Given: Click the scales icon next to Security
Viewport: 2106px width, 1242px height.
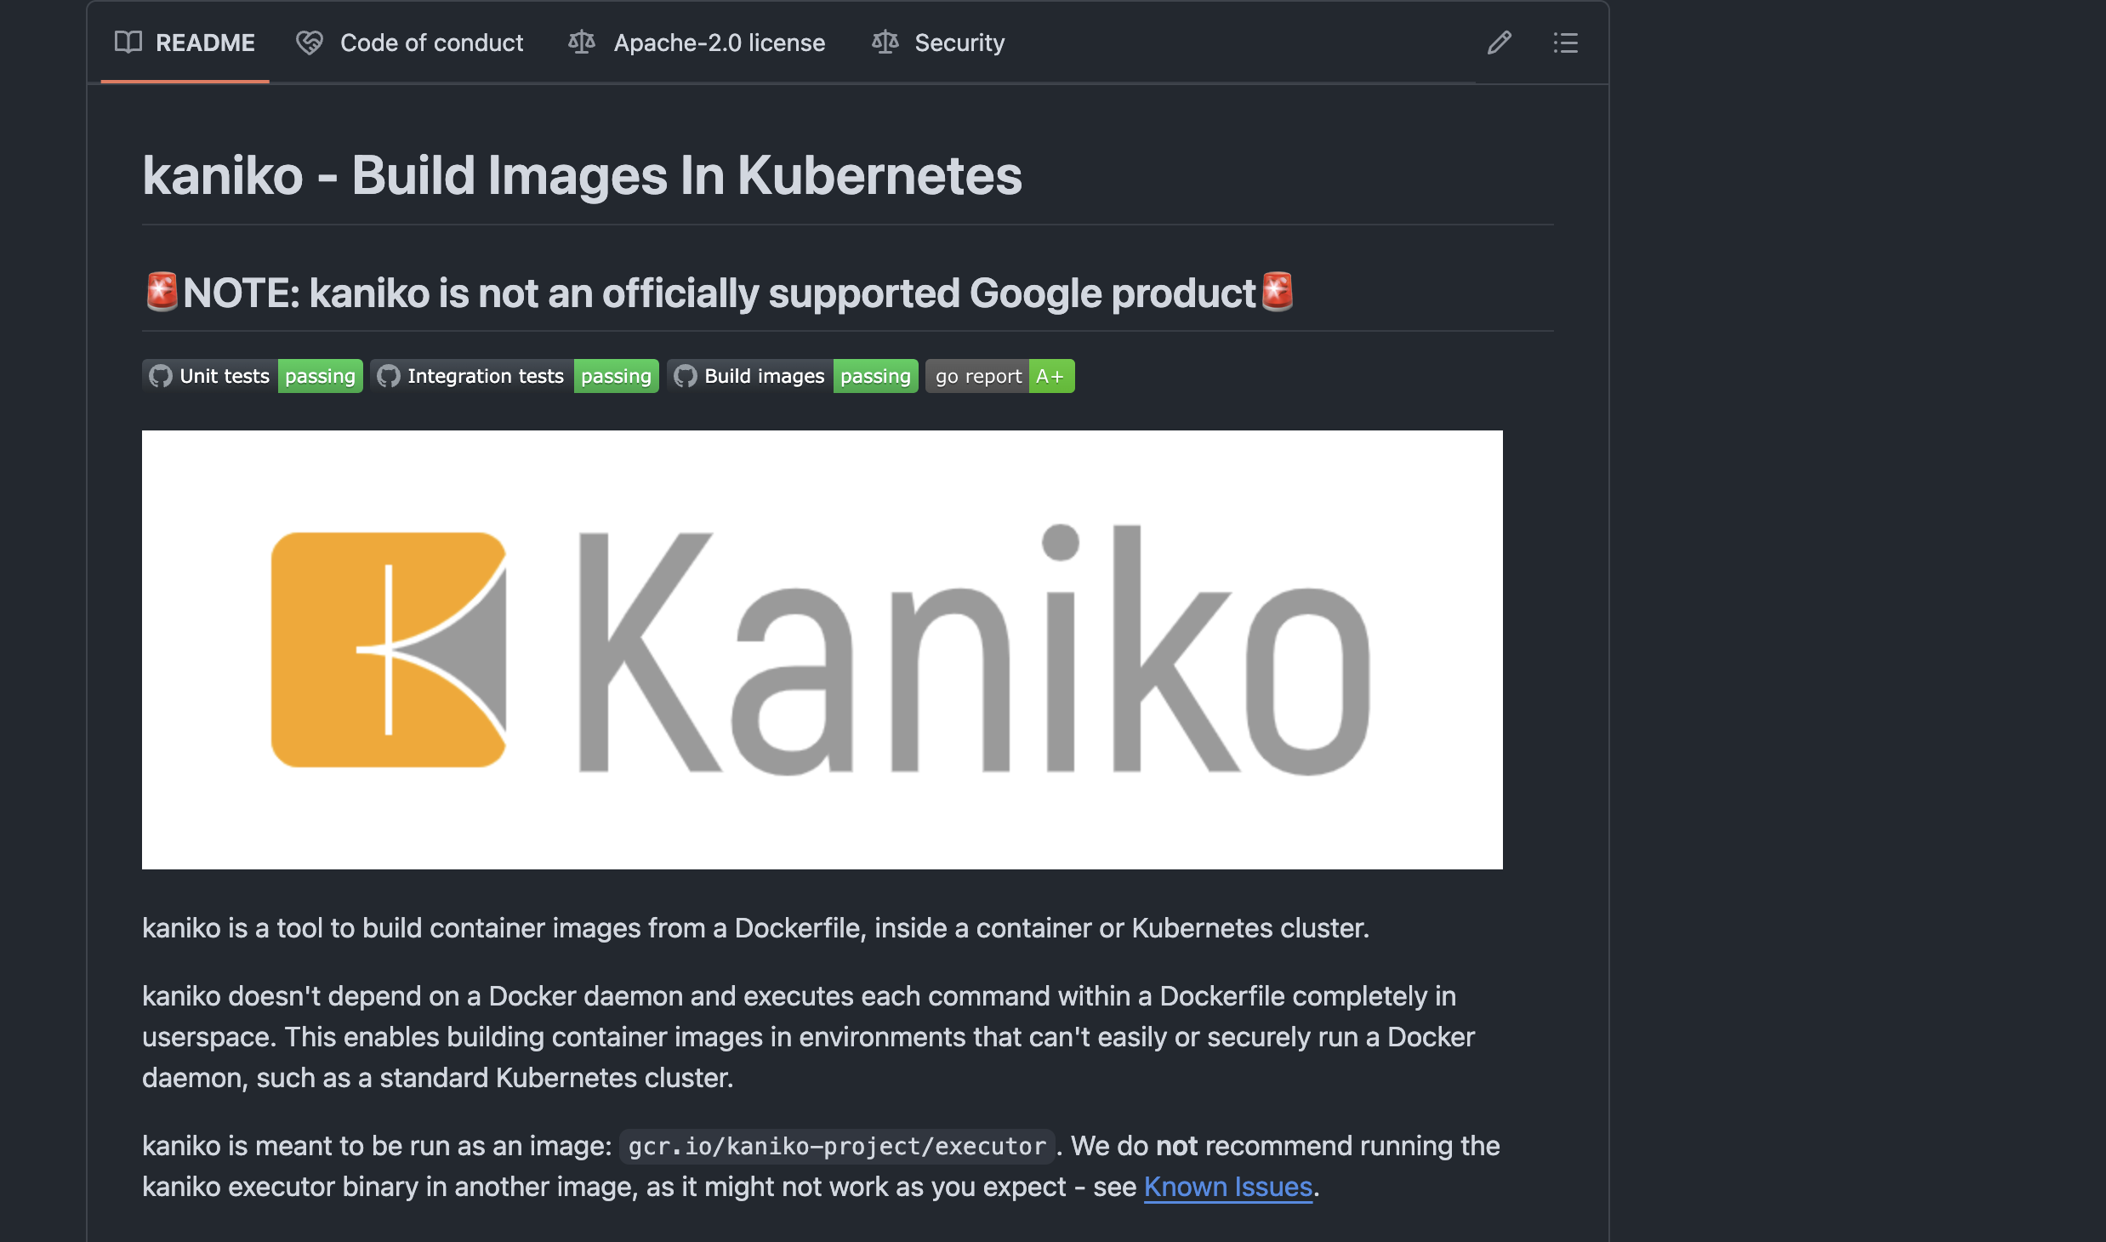Looking at the screenshot, I should [885, 43].
